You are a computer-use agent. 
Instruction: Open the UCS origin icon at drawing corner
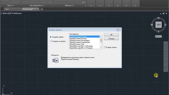pos(3,94)
